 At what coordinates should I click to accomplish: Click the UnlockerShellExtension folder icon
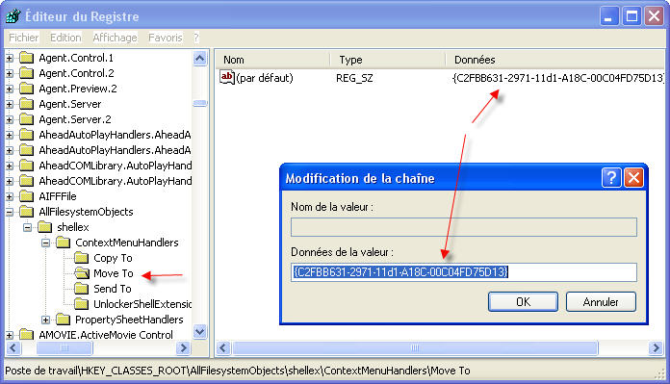[81, 304]
